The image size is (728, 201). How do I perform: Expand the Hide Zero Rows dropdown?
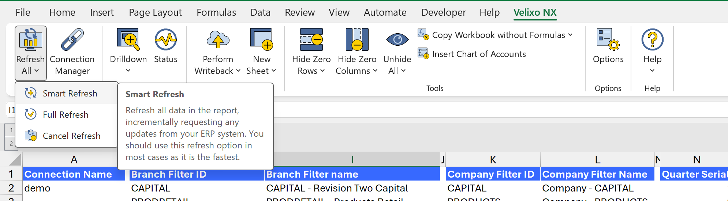coord(322,71)
